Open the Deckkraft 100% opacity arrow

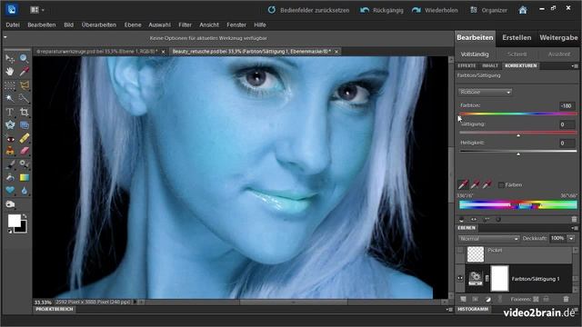(572, 238)
